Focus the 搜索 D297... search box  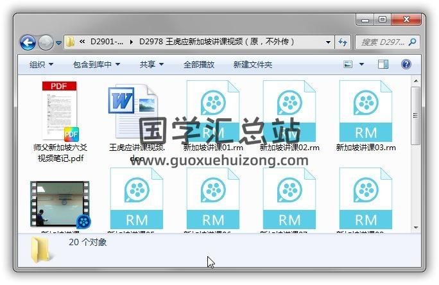(x=387, y=42)
